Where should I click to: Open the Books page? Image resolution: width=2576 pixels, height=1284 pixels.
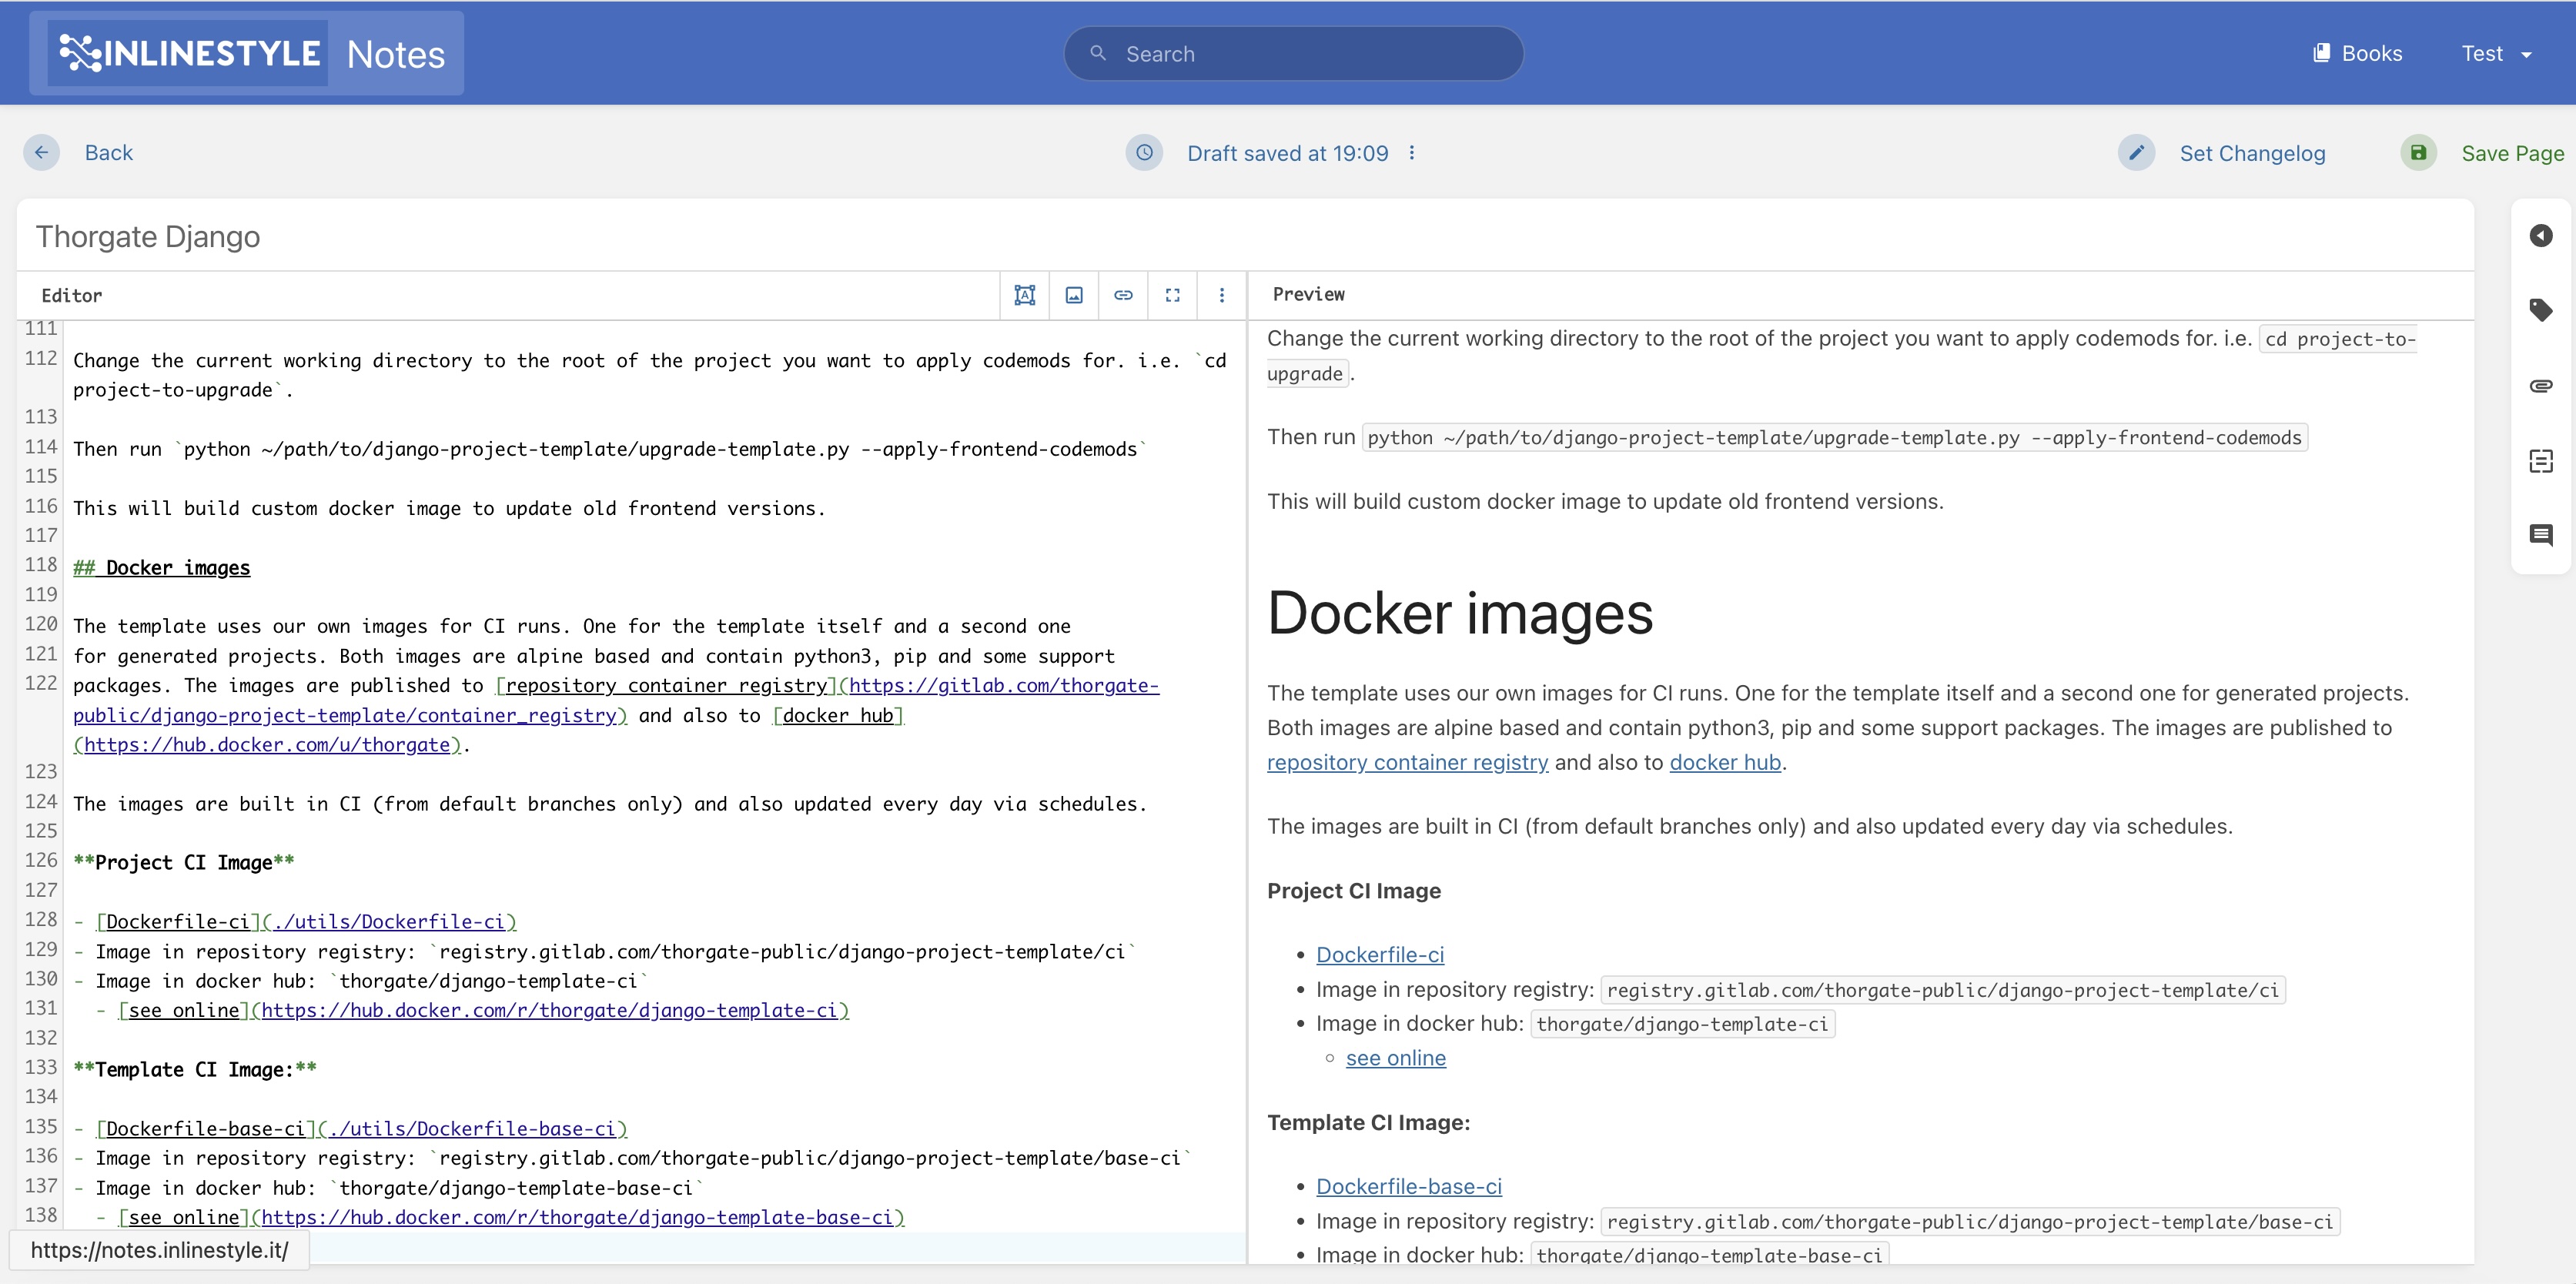(x=2357, y=53)
